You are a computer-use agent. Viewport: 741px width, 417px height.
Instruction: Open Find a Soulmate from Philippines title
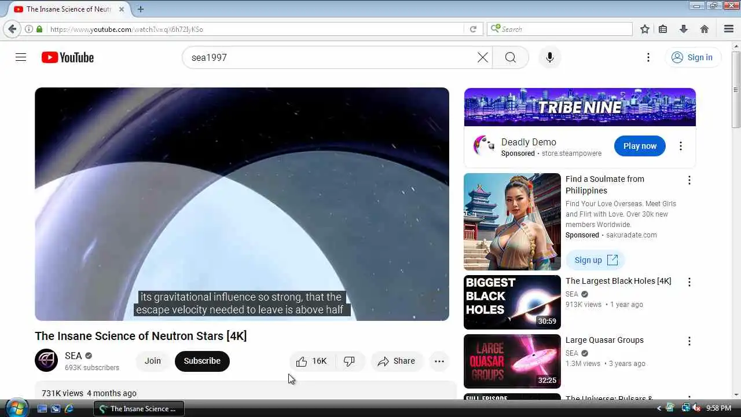pyautogui.click(x=605, y=185)
